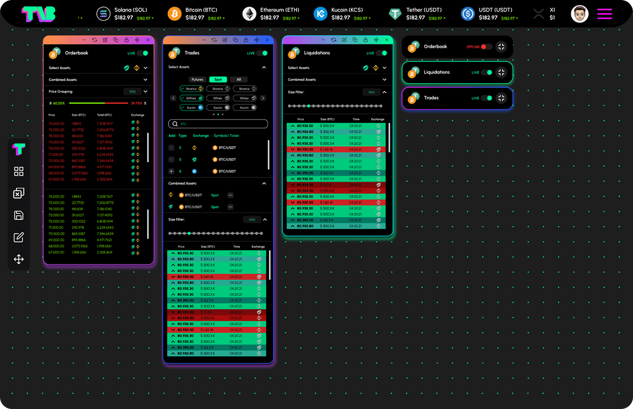Restore the minimized Trades card

pyautogui.click(x=501, y=98)
